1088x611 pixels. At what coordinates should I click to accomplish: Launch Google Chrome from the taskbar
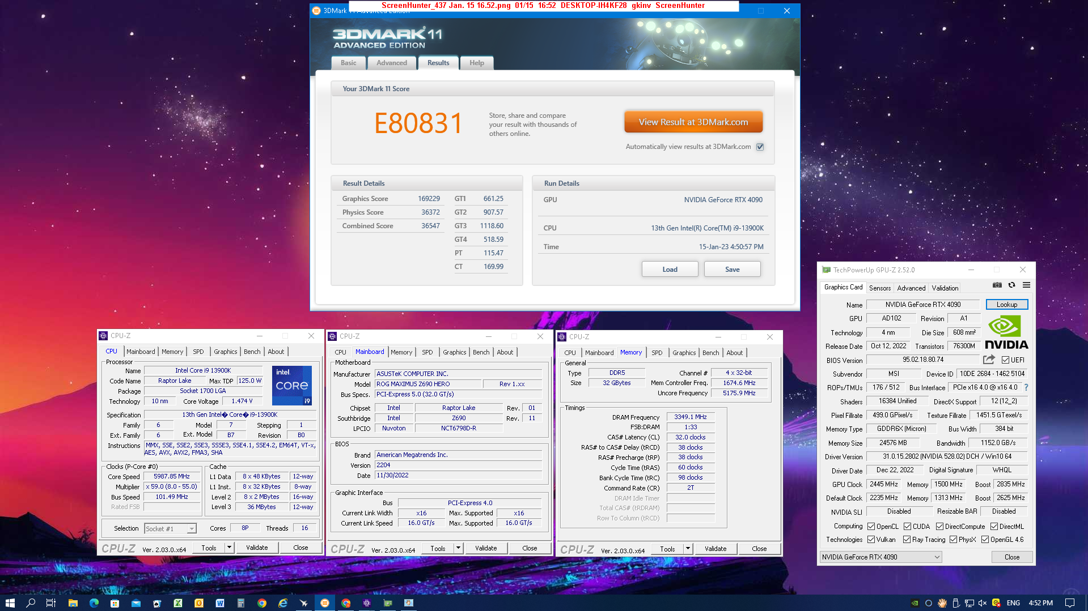pyautogui.click(x=262, y=603)
